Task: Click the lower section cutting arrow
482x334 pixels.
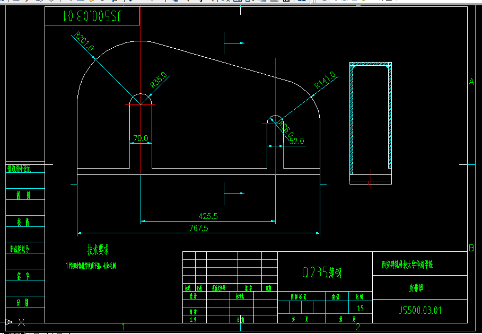Action: (234, 194)
